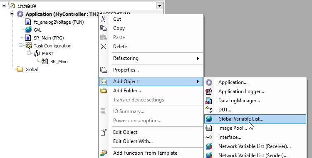
Task: Select Global Variable List... entry
Action: (x=255, y=119)
